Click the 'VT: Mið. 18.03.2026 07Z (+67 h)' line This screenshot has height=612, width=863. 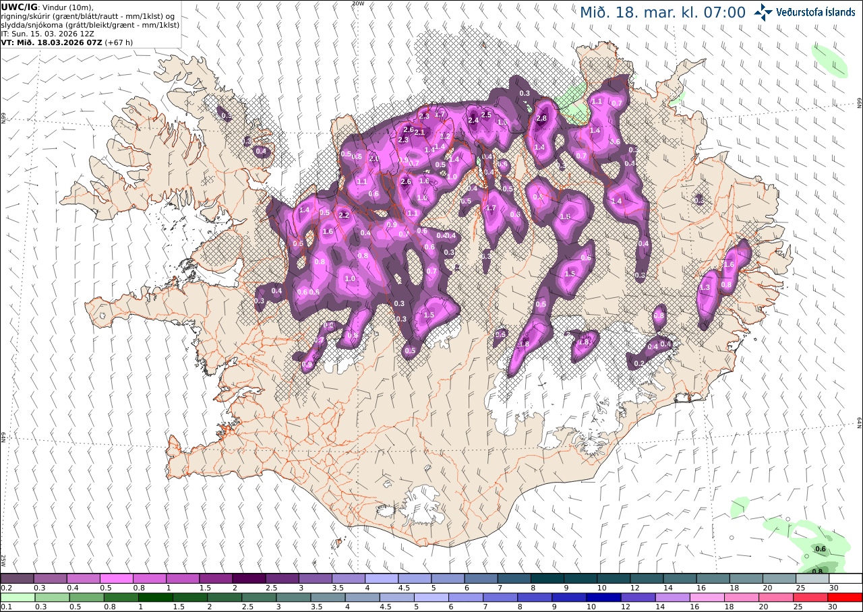67,42
